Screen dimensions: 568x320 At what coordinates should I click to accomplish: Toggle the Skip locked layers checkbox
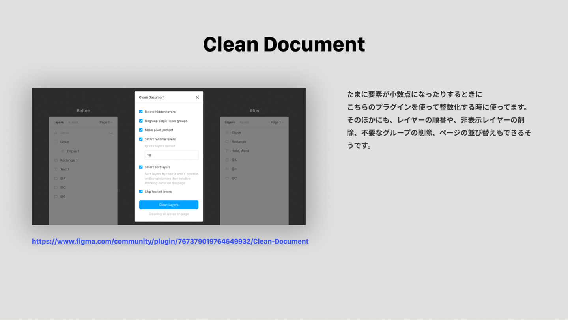pyautogui.click(x=141, y=192)
